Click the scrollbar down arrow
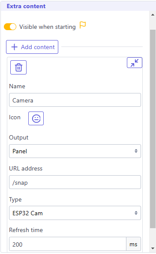The width and height of the screenshot is (156, 254). pos(153,248)
